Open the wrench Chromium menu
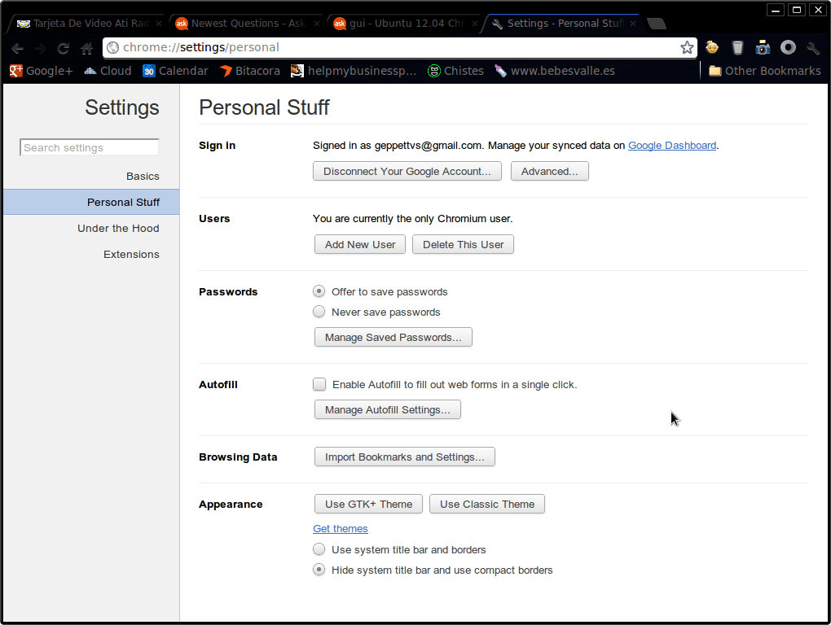 click(814, 48)
